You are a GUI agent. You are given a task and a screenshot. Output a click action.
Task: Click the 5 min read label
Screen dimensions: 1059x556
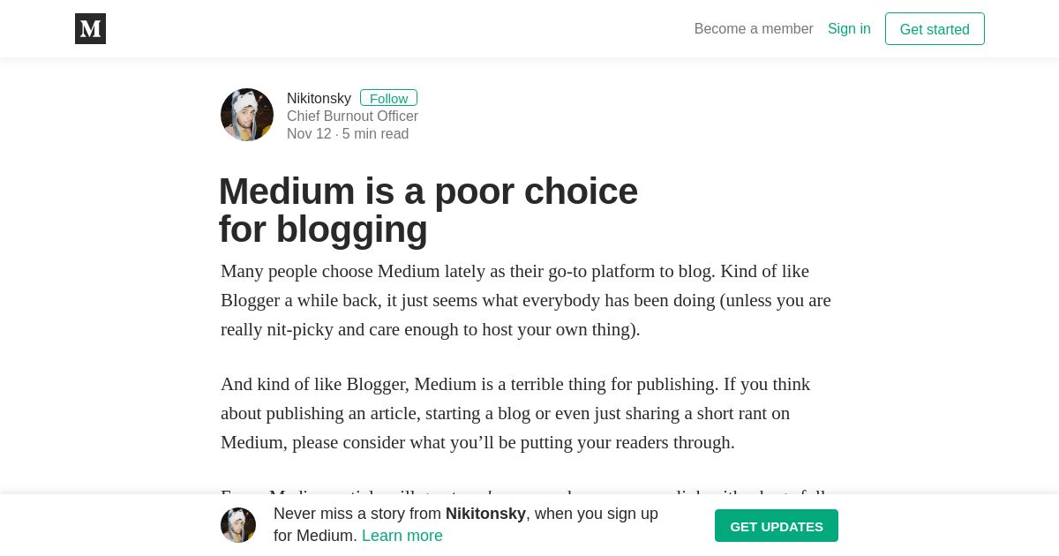pos(375,134)
